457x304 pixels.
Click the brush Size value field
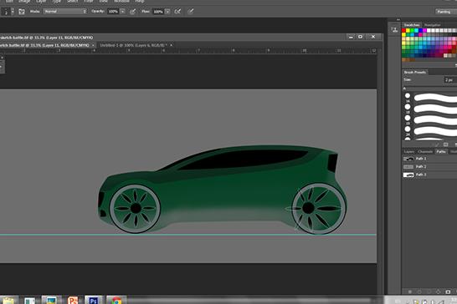pyautogui.click(x=450, y=79)
